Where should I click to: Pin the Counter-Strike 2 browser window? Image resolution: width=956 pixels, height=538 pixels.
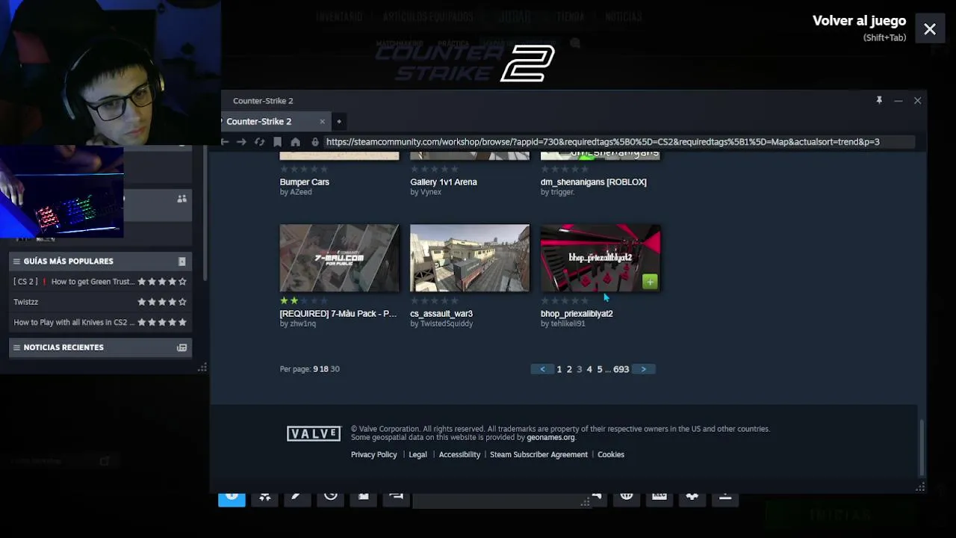879,100
